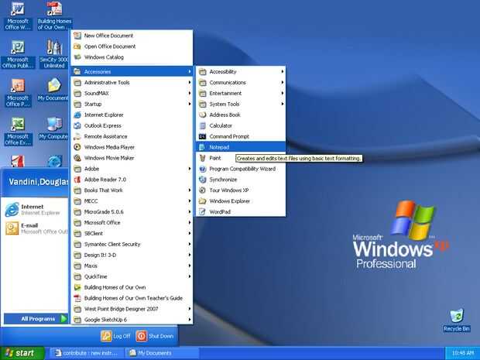This screenshot has width=480, height=360.
Task: Open Microsoft Office Publisher desktop shortcut
Action: pos(18,54)
